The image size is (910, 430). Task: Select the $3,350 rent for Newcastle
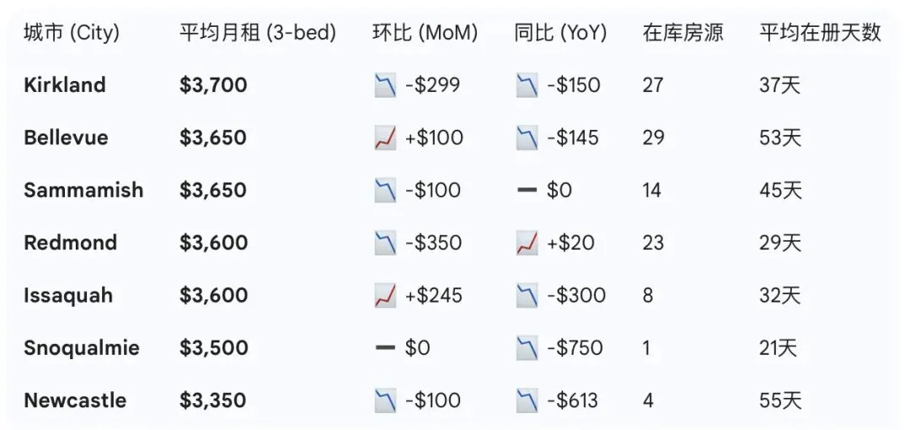pos(213,400)
